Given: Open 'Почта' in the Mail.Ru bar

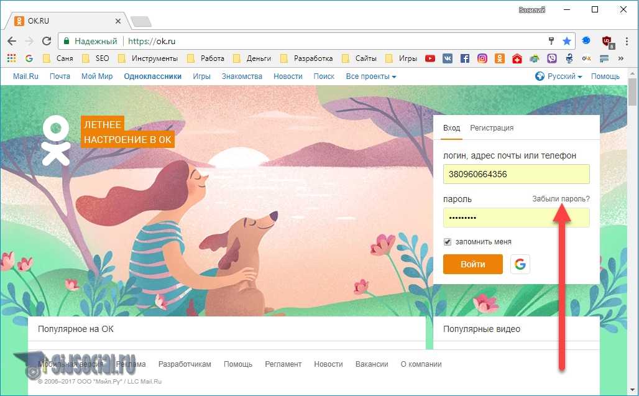Looking at the screenshot, I should point(60,76).
